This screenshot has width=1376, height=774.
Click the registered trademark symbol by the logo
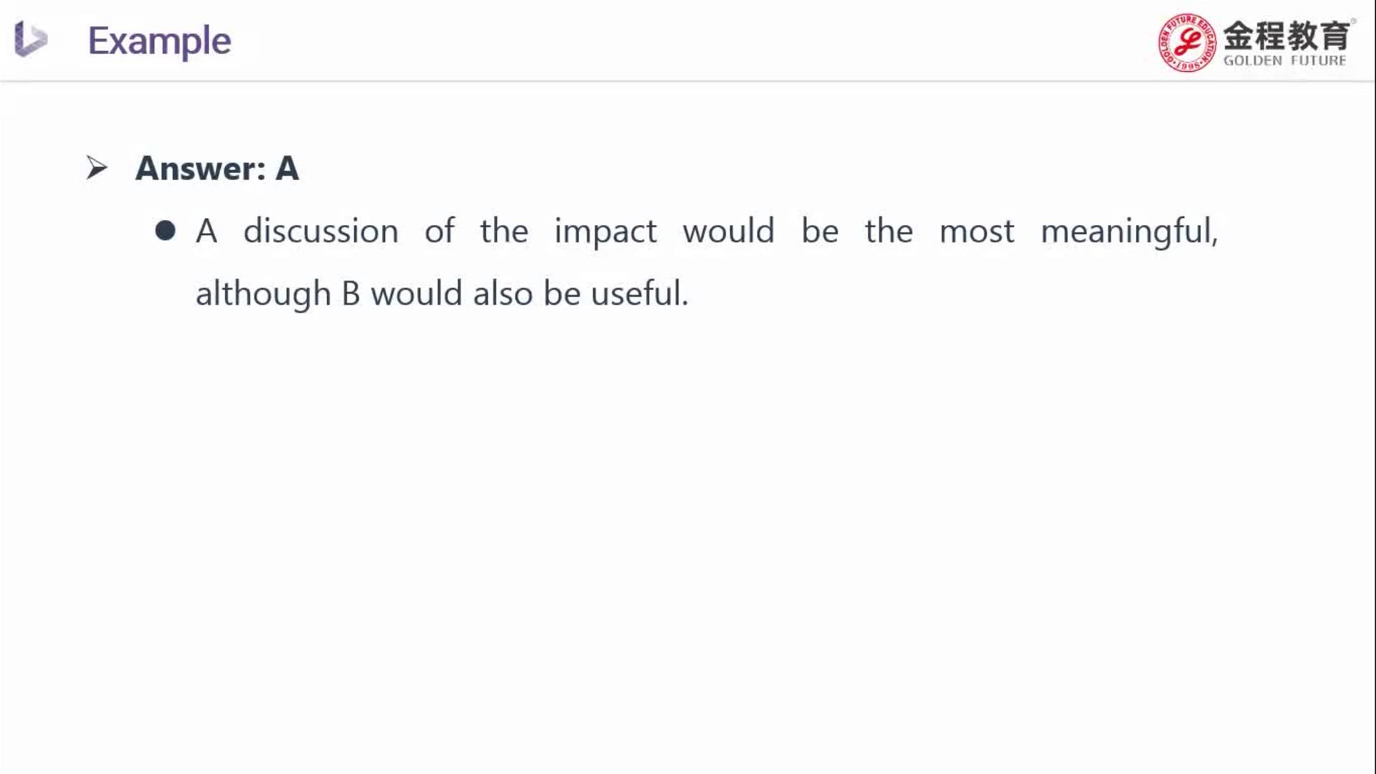[x=1353, y=21]
